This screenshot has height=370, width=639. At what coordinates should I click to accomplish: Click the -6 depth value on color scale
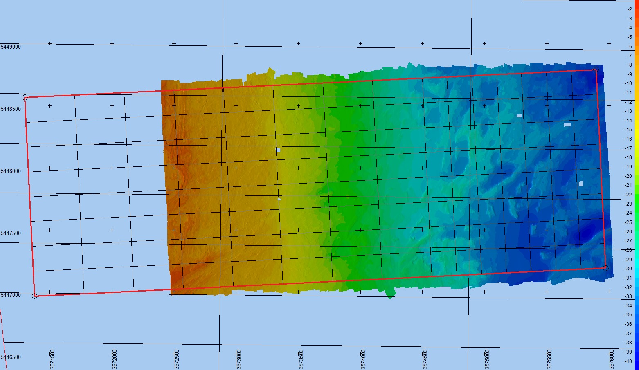click(629, 47)
